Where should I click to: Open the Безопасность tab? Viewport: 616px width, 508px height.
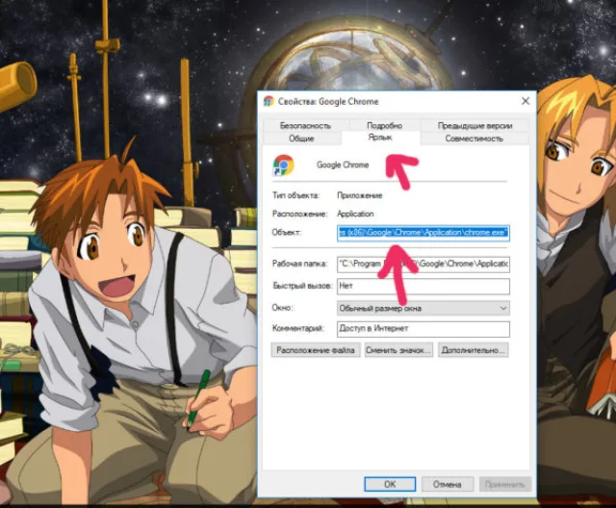(305, 126)
